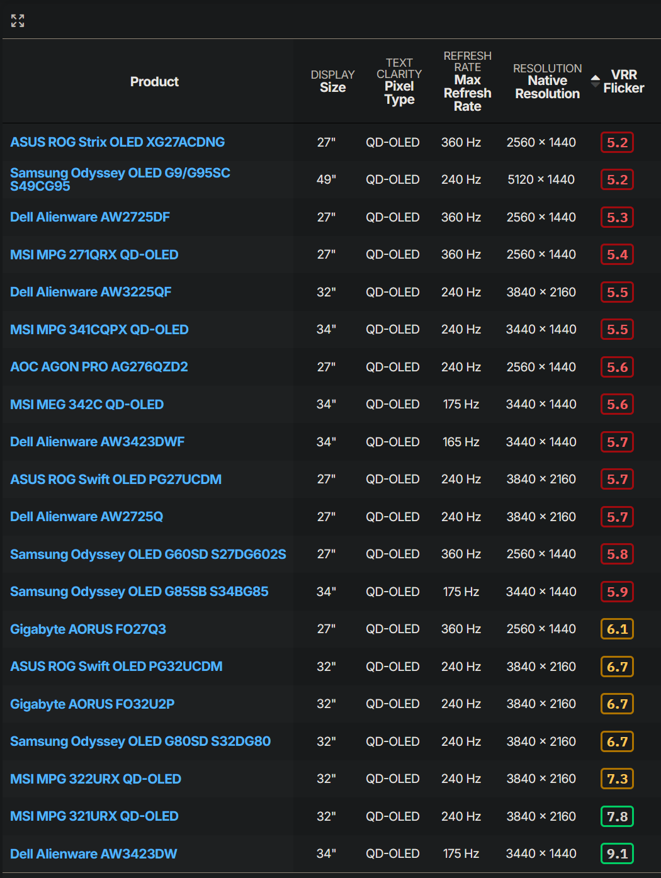661x878 pixels.
Task: Sort the table by Native Resolution
Action: 546,81
